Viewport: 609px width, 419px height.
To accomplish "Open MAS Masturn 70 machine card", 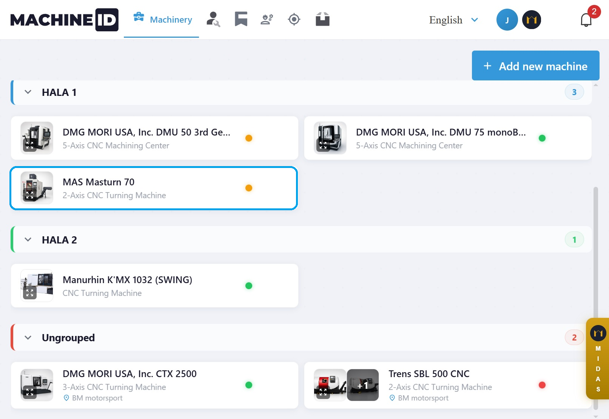I will (154, 188).
